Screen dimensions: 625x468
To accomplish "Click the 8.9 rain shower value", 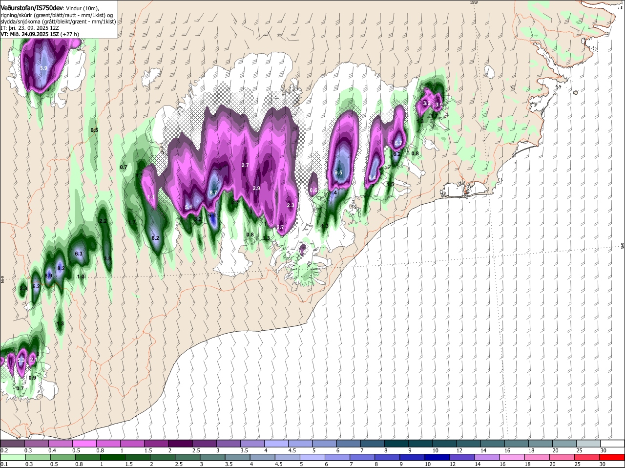I will click(48, 276).
